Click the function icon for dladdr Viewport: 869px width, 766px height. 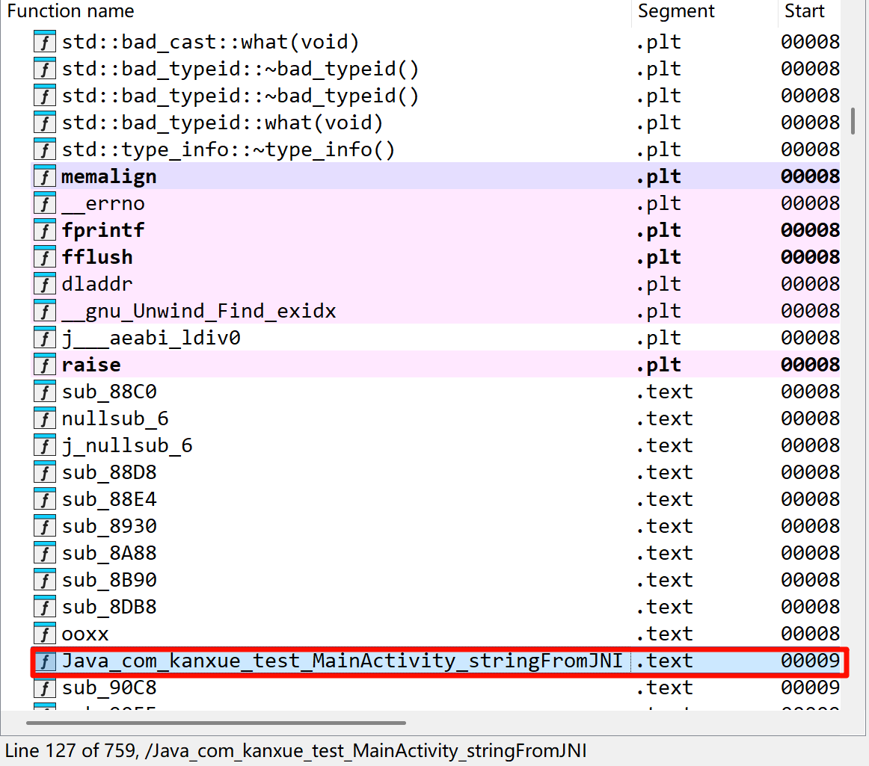click(x=45, y=285)
